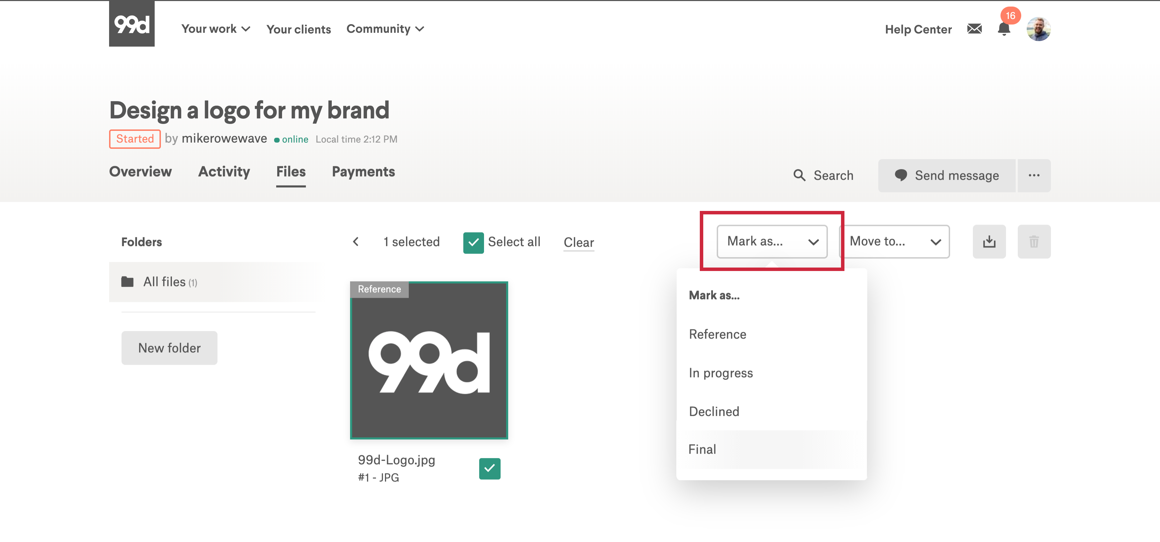Click the back arrow beside 1 selected

coord(356,242)
